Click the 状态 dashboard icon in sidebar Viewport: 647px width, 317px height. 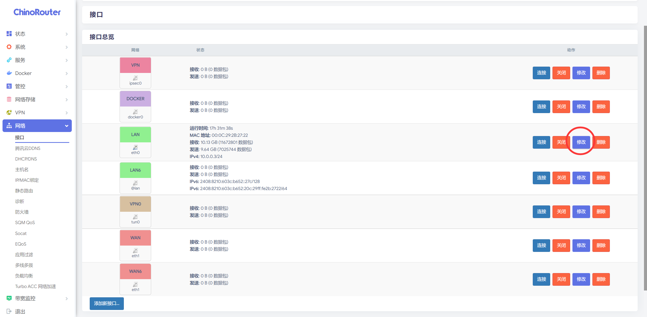pyautogui.click(x=9, y=34)
